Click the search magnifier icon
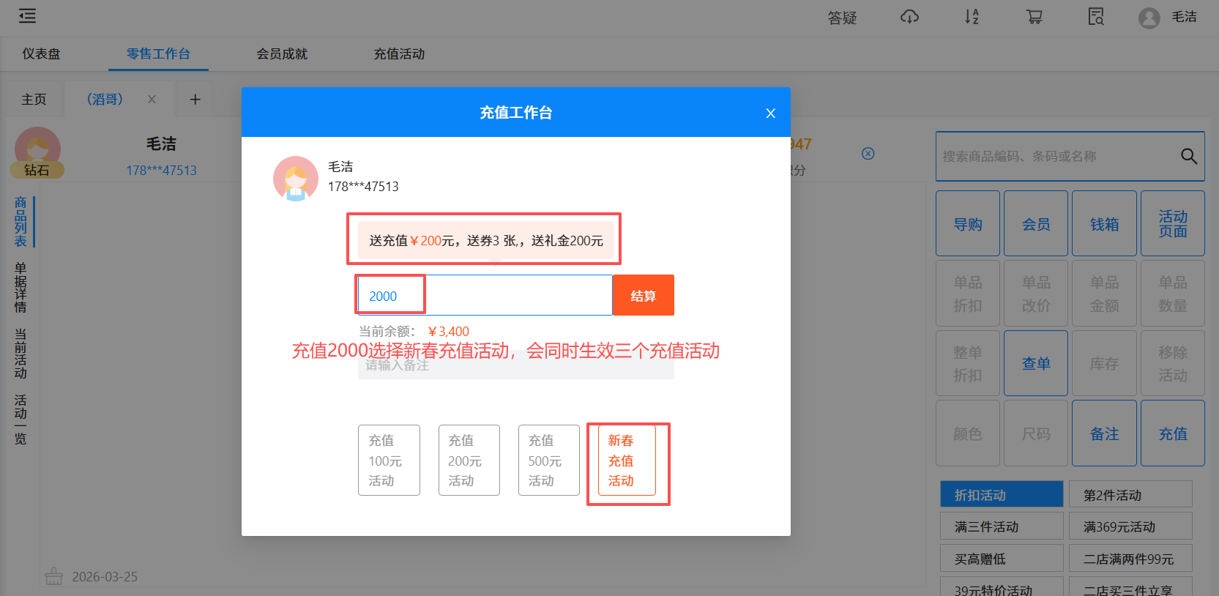1219x596 pixels. [1189, 156]
